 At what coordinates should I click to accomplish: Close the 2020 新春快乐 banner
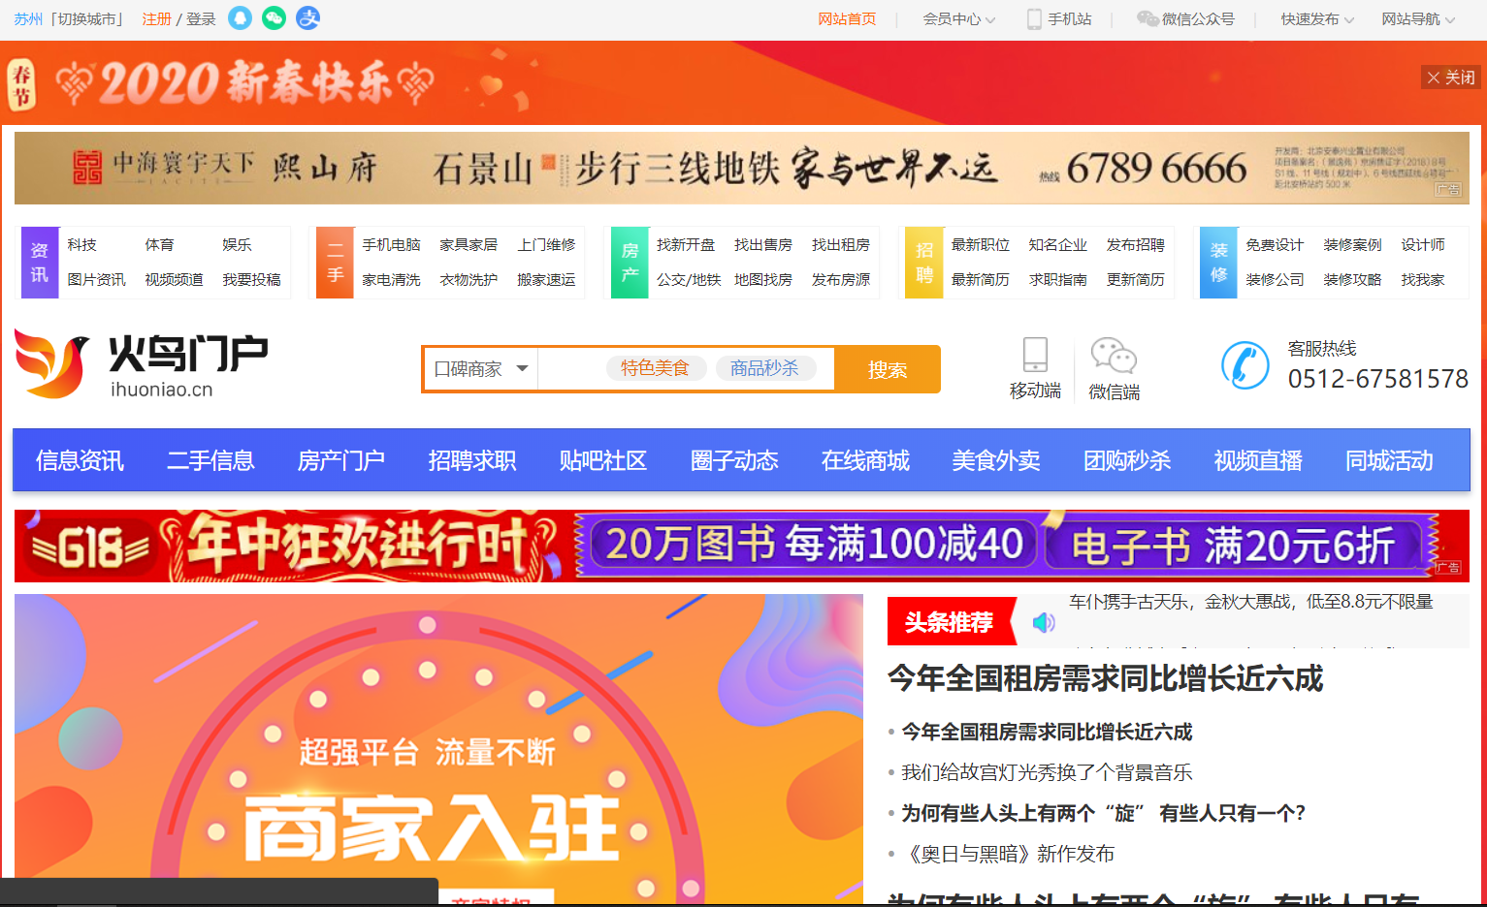pyautogui.click(x=1451, y=78)
